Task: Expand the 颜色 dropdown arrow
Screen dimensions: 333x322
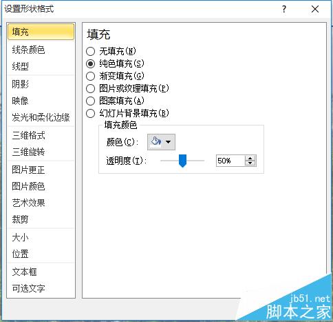Action: click(x=169, y=142)
